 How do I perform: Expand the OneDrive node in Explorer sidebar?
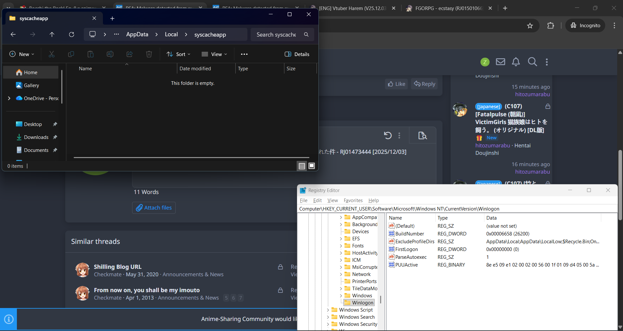[x=9, y=98]
